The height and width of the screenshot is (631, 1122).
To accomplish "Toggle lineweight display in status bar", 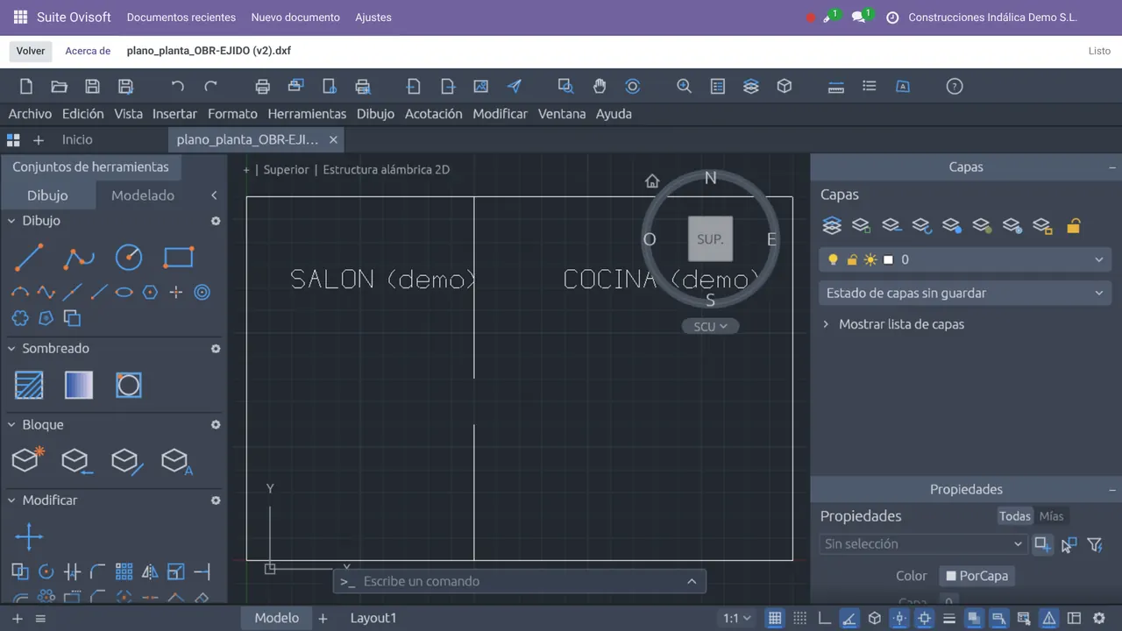I will point(949,618).
